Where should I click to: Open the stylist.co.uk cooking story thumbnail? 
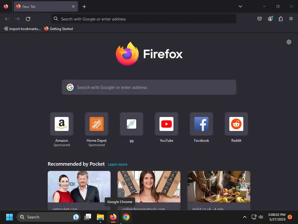click(219, 187)
